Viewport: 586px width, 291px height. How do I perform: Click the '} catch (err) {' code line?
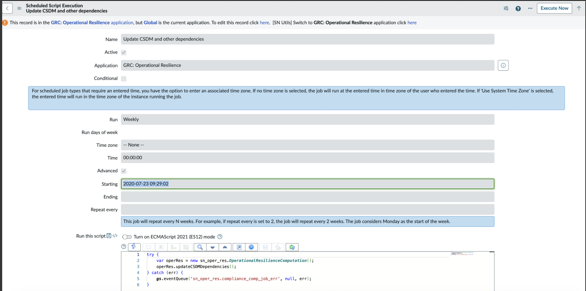165,273
